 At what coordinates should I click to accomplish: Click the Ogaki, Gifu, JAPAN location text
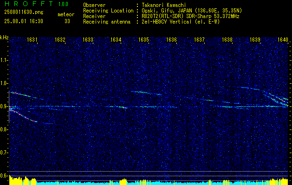click(192, 11)
